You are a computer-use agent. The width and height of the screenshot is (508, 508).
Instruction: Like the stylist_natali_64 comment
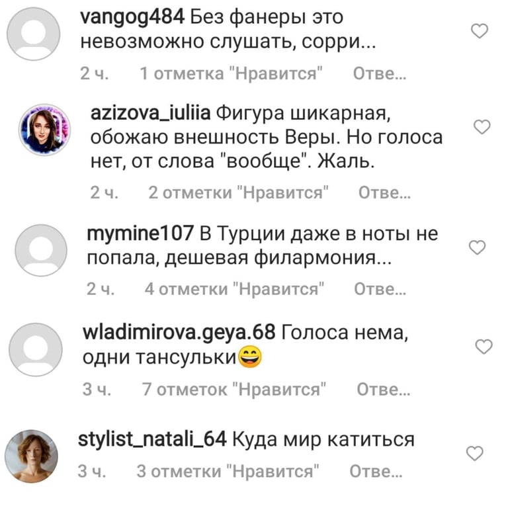tap(475, 453)
